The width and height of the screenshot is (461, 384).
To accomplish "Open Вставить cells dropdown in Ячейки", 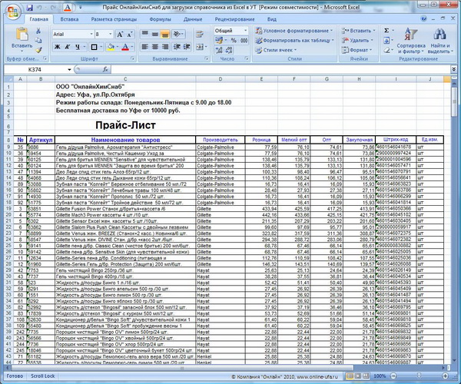I will (x=358, y=31).
